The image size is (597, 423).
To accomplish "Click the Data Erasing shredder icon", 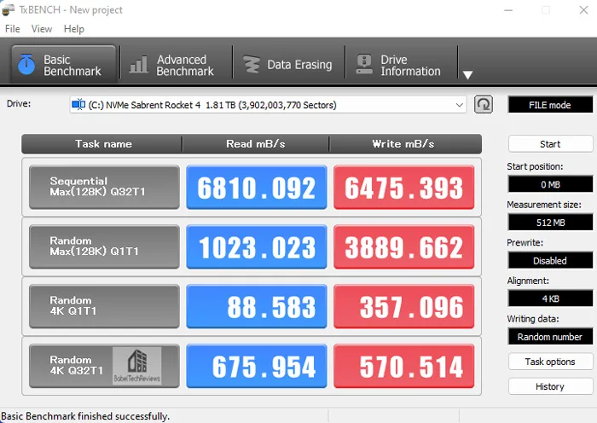I will (252, 64).
